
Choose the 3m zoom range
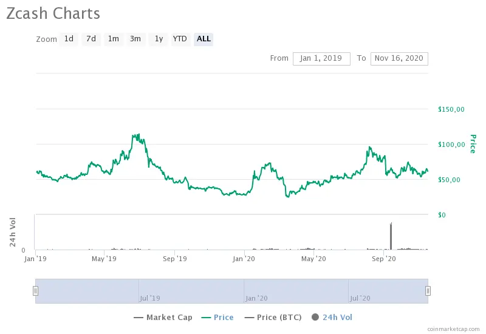(135, 39)
